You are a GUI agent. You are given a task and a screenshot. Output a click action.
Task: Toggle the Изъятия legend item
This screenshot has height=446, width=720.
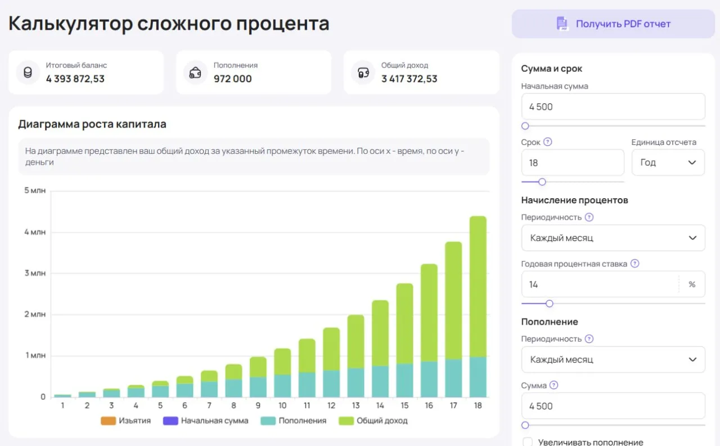point(126,420)
